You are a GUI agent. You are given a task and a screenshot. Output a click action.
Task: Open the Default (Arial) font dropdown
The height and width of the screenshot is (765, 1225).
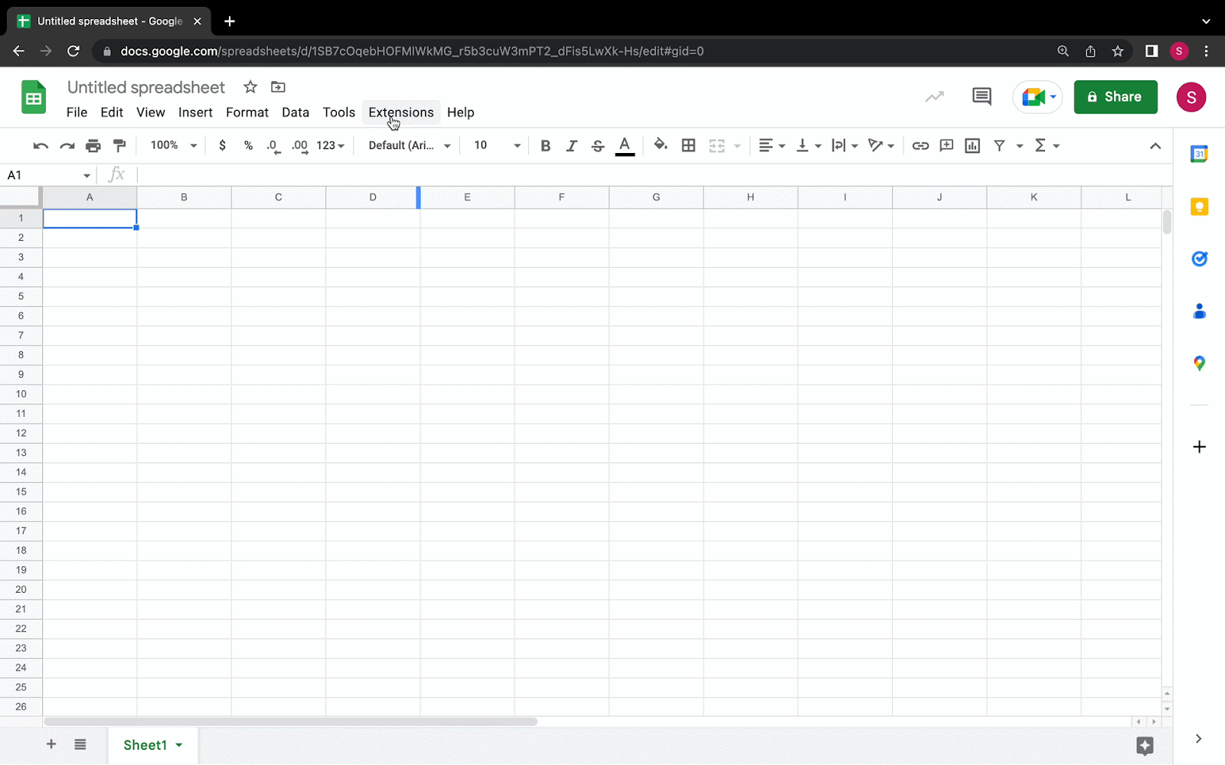tap(410, 145)
